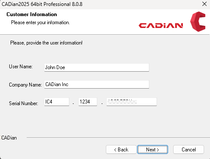Screen dimensions: 210x159
Task: Click the window title 'CADian2025 64bit Professional 8.0.8'
Action: 42,4
